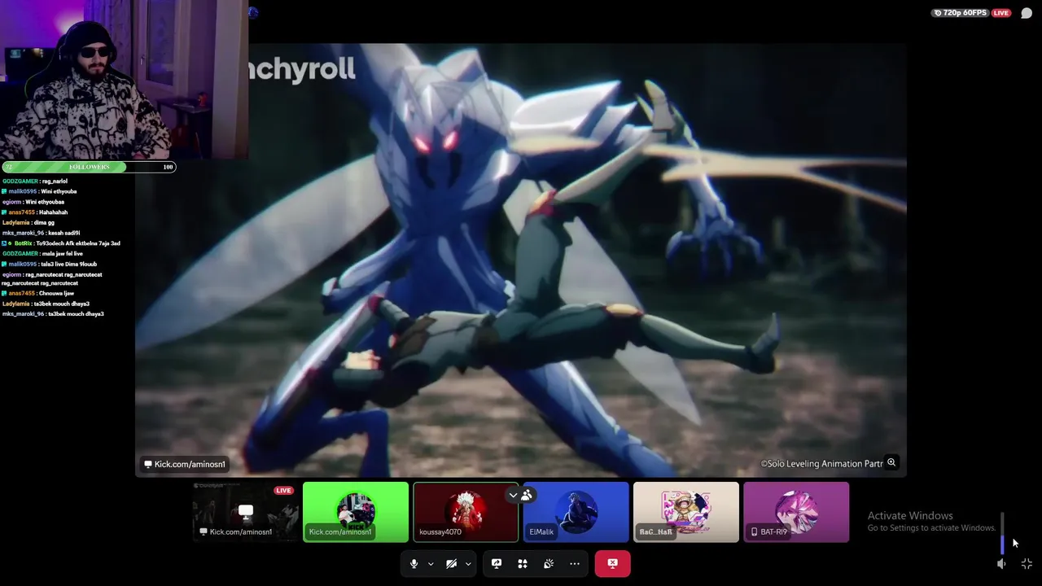Select BAT-RI9 participant tile
1042x586 pixels.
tap(796, 512)
